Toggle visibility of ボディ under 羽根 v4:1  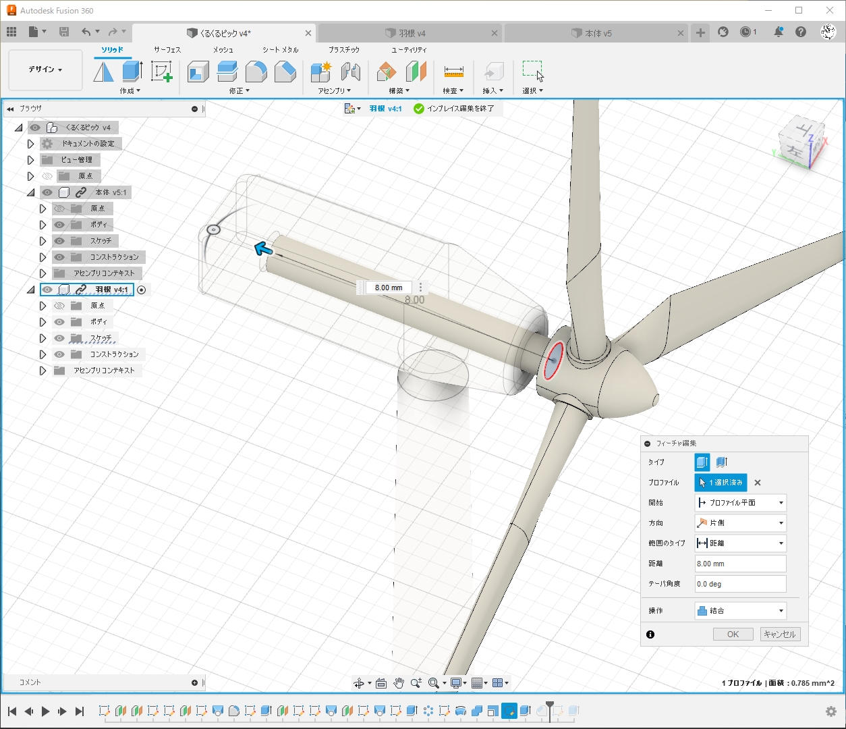pyautogui.click(x=59, y=322)
